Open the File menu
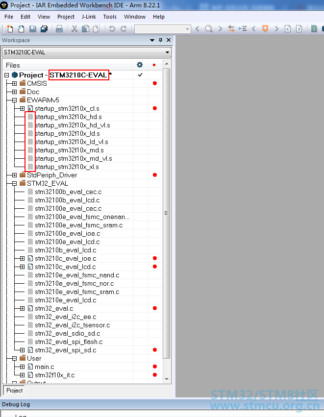 9,17
